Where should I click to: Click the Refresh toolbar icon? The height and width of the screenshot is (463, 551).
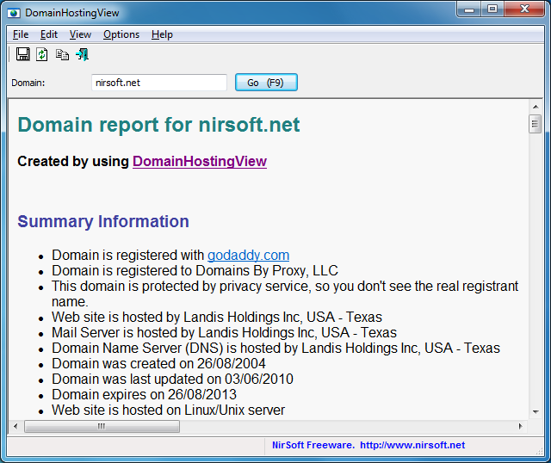point(42,54)
